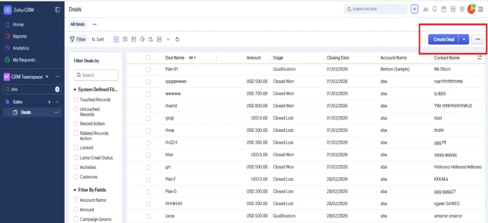Click the refresh icon in toolbar
Viewport: 488px width, 223px height.
click(177, 40)
